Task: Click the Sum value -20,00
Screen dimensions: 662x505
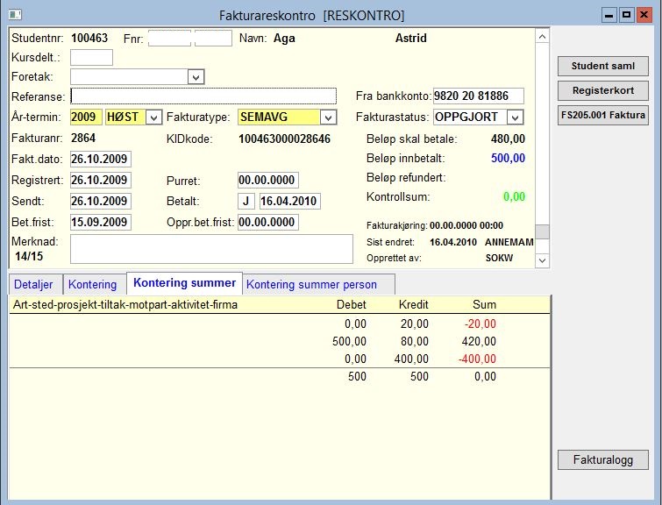Action: [480, 324]
